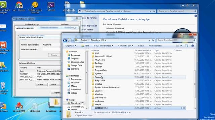
Task: Open the Organizar dropdown menu
Action: (71, 46)
